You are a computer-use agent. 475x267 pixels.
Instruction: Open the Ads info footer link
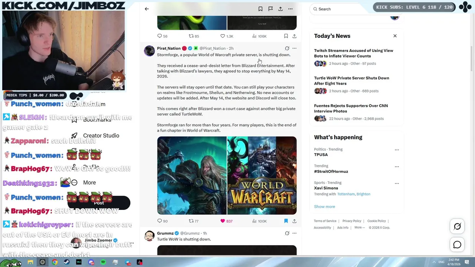pos(343,228)
